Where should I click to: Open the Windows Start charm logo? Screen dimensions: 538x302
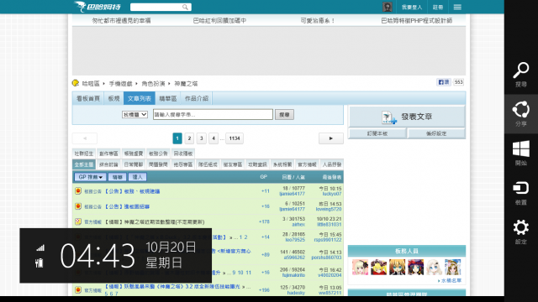pos(521,149)
